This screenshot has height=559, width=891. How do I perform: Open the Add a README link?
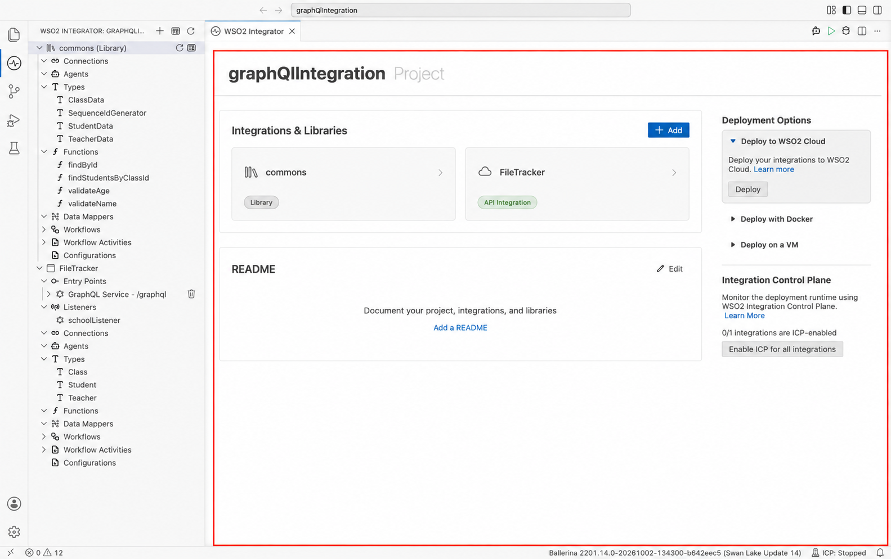460,328
